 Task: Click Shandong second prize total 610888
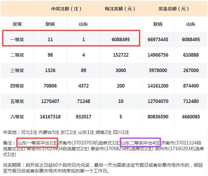click(191, 55)
